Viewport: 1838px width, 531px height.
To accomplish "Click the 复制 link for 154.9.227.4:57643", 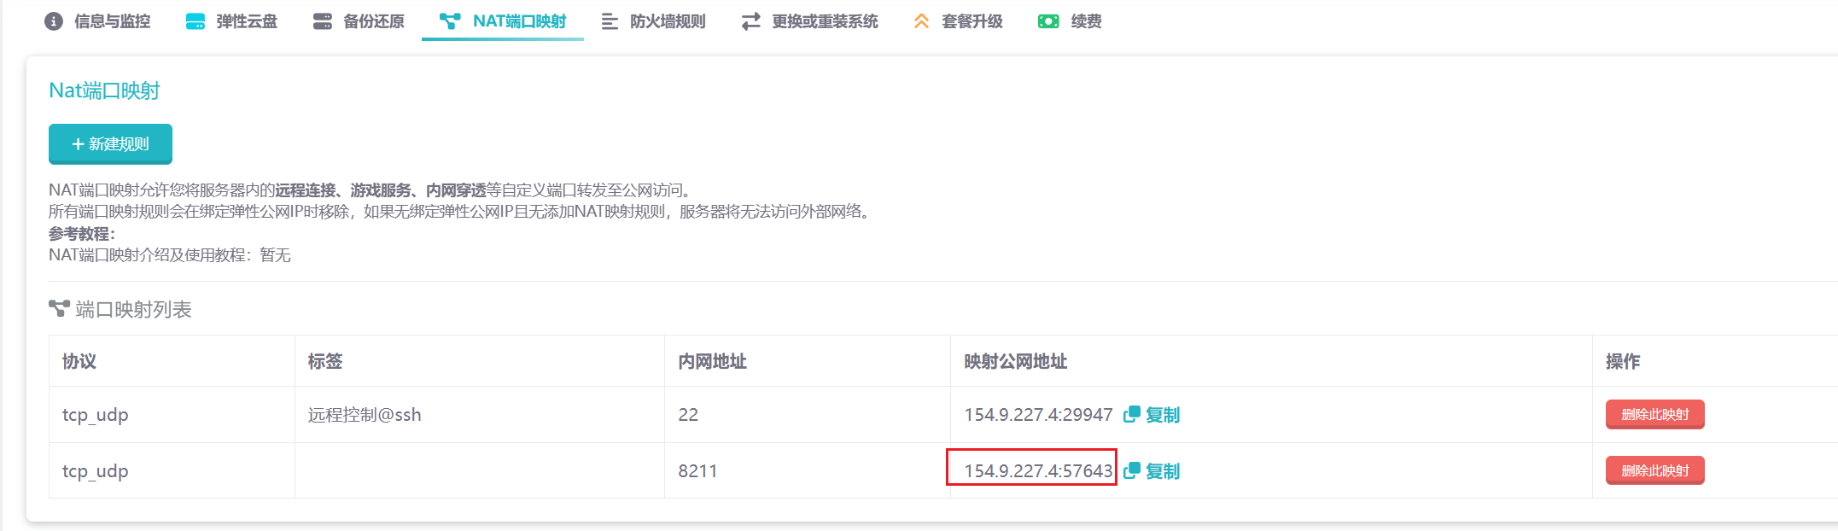I will (1163, 471).
